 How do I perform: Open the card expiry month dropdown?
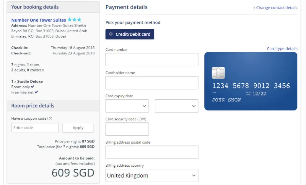(x=127, y=106)
